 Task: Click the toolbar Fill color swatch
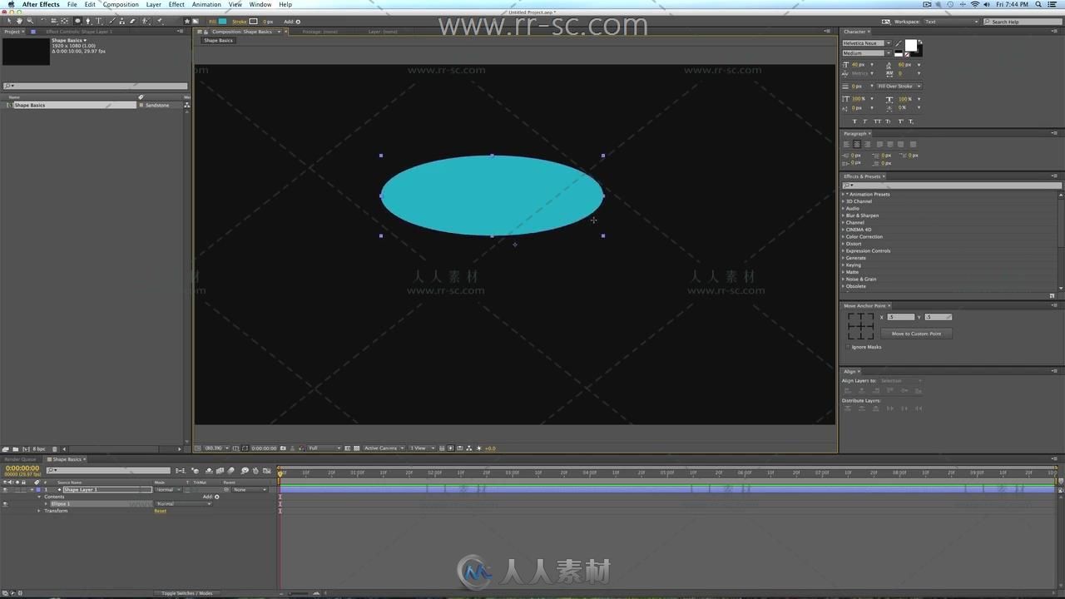click(x=222, y=22)
